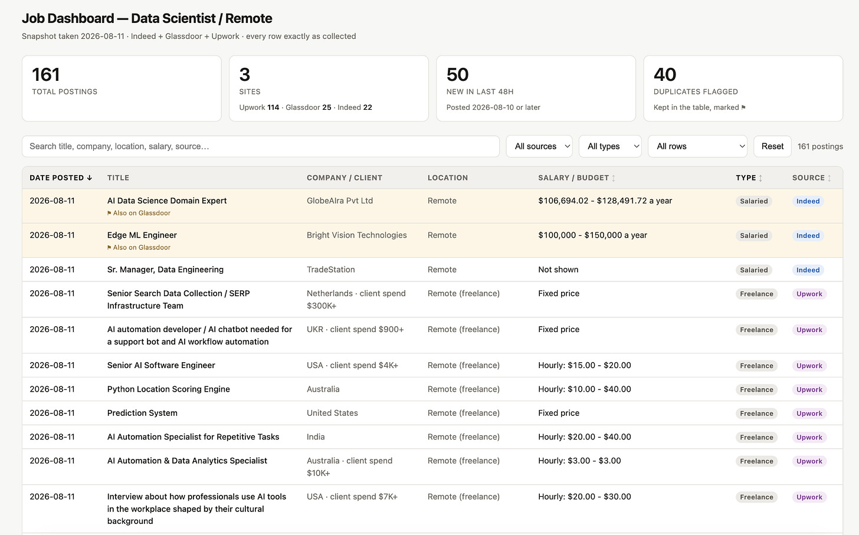Click the Date Posted sort arrow

(x=89, y=178)
